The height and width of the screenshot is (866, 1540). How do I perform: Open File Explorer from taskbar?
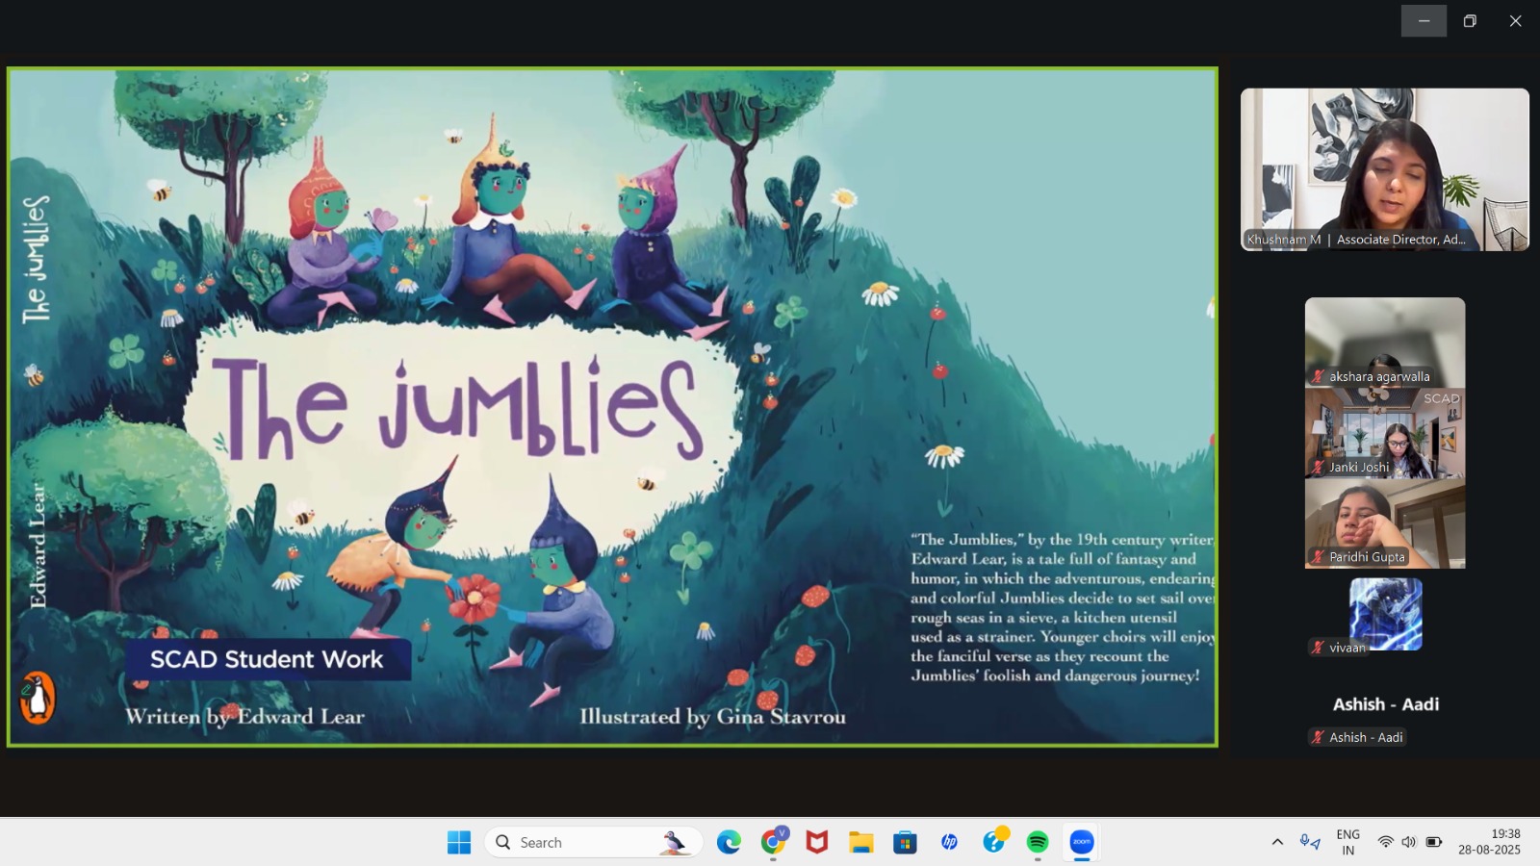coord(860,843)
